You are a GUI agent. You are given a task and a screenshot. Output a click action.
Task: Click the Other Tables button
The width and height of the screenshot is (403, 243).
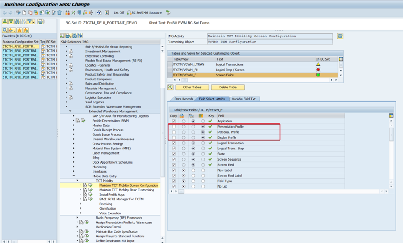192,87
